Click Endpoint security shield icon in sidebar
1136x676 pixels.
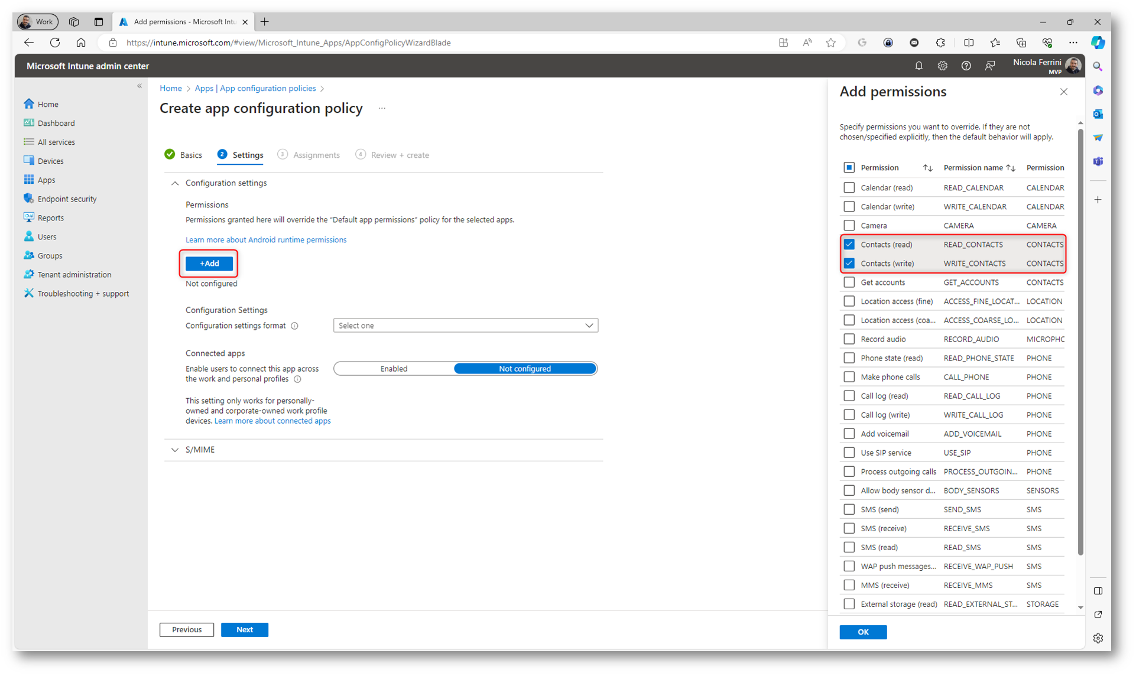(28, 199)
